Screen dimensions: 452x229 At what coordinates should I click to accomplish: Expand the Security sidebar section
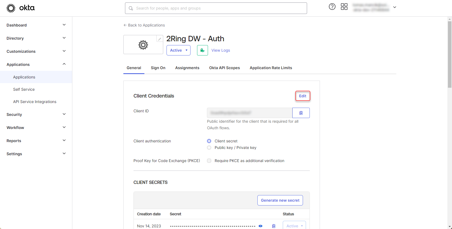pos(36,114)
